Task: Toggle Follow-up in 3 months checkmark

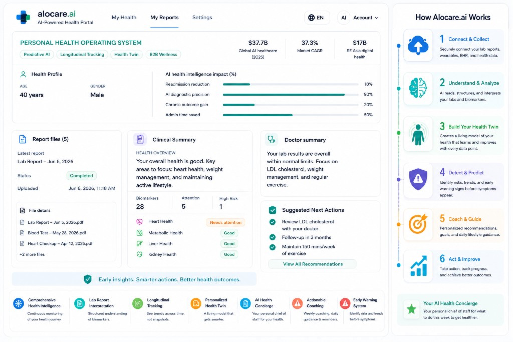Action: pyautogui.click(x=272, y=237)
